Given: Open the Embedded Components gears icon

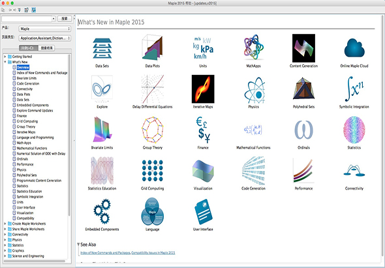Looking at the screenshot, I should 102,211.
